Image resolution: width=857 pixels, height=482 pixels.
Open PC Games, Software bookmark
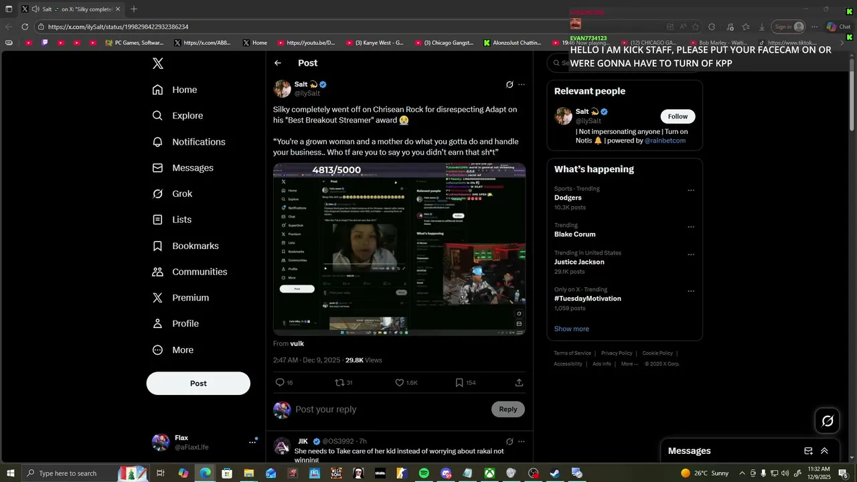point(135,43)
